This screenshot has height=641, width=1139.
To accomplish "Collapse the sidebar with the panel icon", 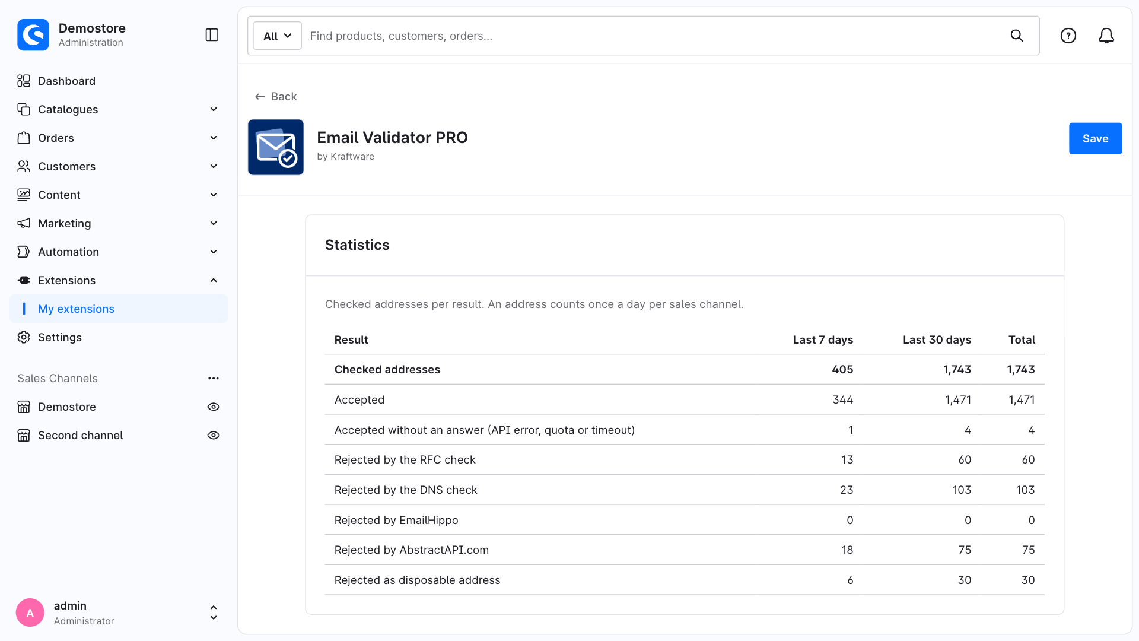I will pos(212,35).
